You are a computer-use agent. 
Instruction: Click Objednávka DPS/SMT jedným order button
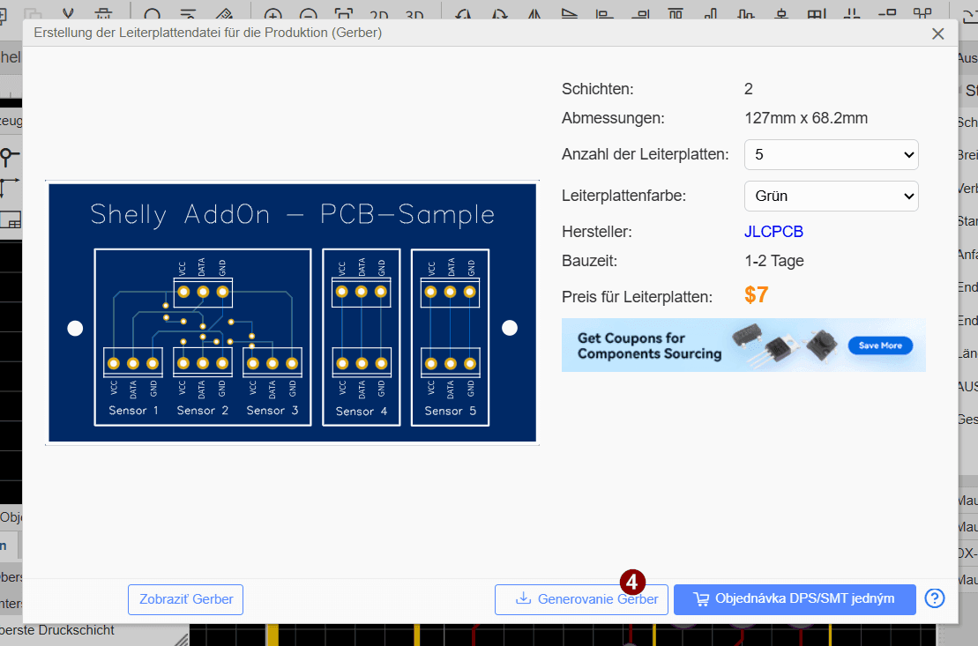click(794, 599)
